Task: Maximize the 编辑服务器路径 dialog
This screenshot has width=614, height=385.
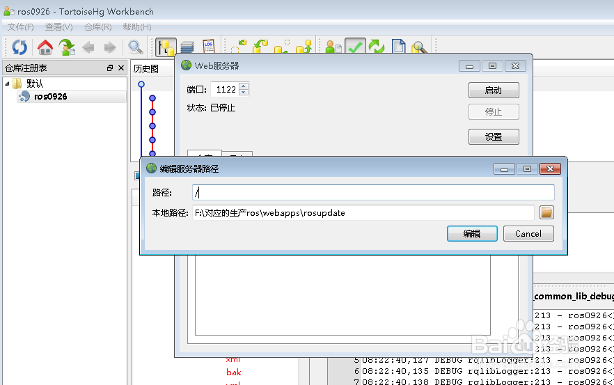Action: click(527, 168)
